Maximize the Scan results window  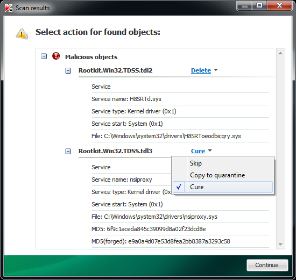tap(259, 6)
